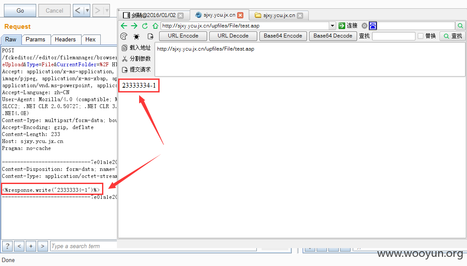
Task: Click the Burp search + button
Action: [31, 246]
